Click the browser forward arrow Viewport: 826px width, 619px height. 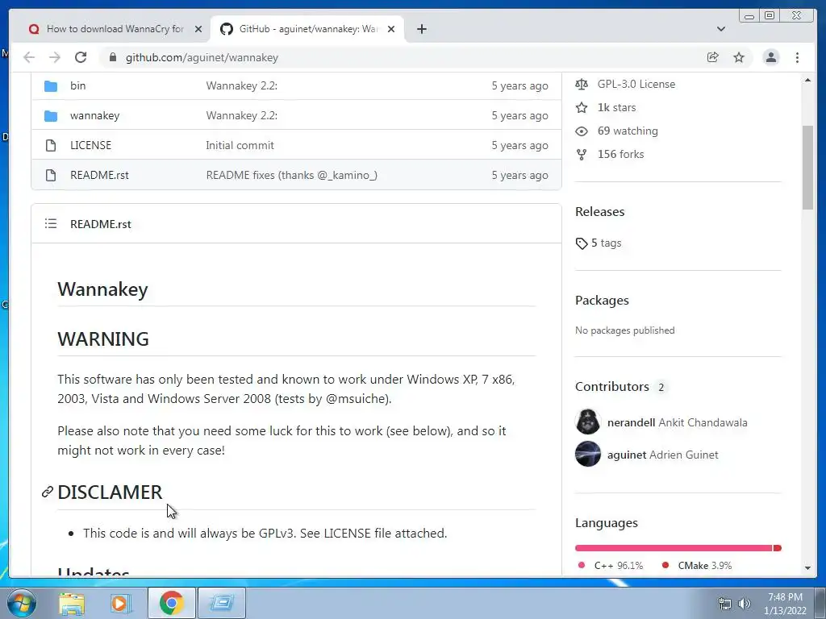55,57
